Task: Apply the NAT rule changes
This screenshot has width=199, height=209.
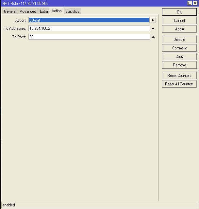Action: [179, 29]
